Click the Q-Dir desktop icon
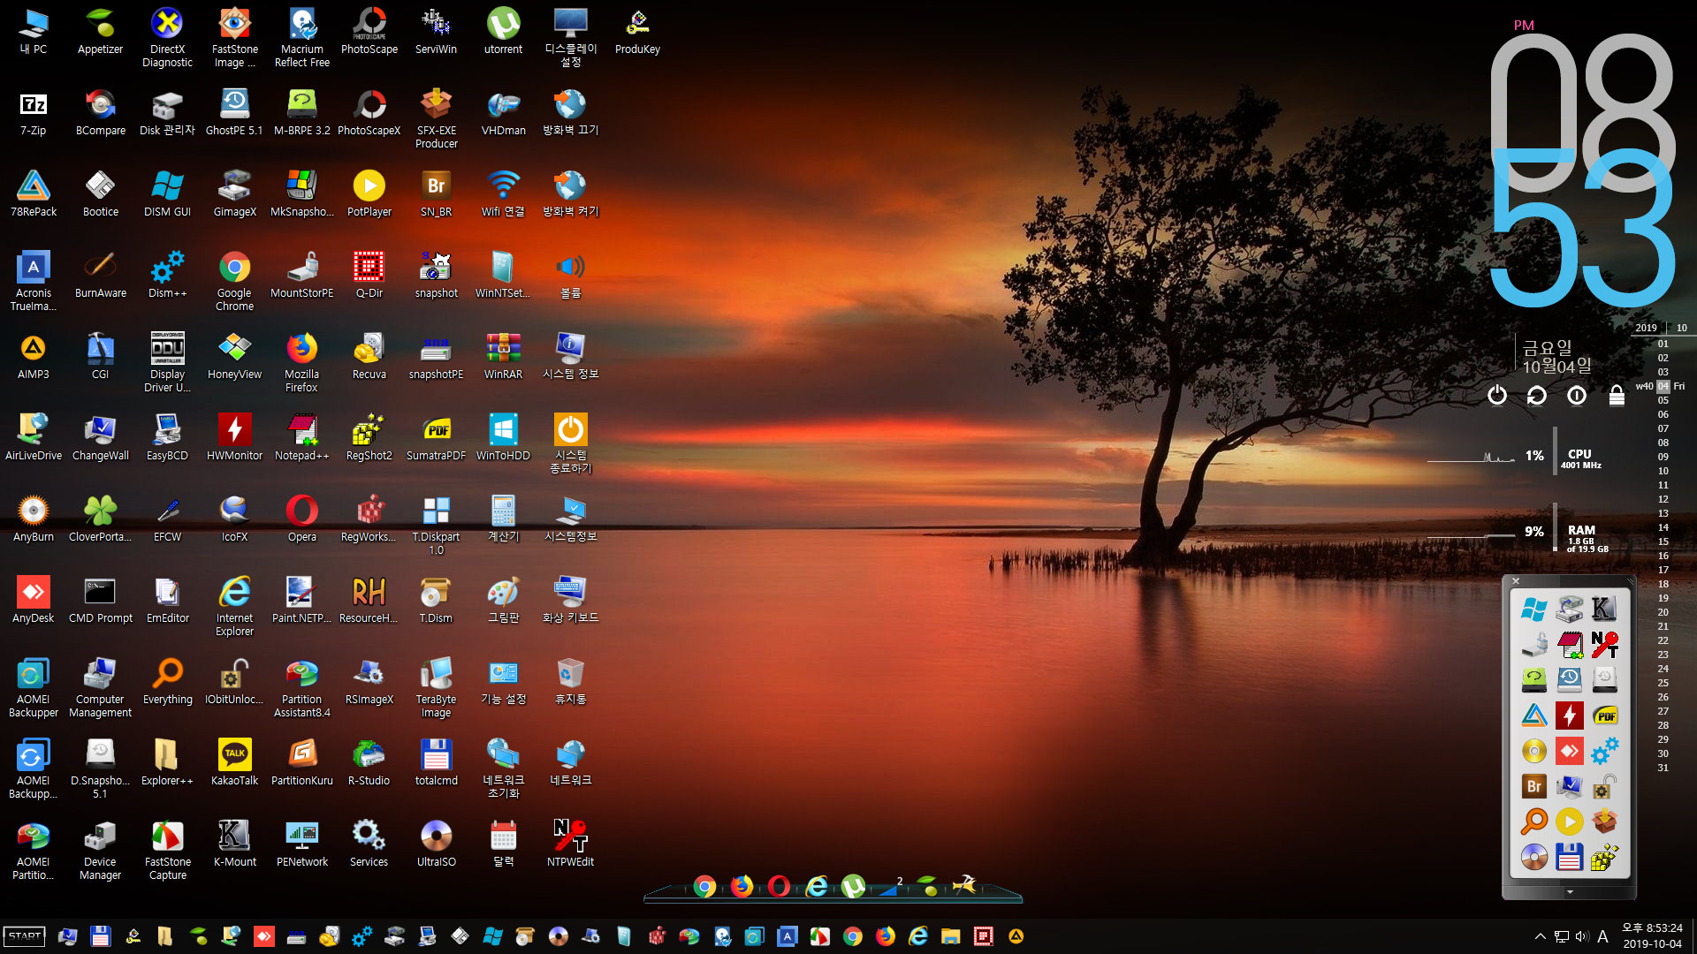Screen dimensions: 1697x954 pos(369,276)
